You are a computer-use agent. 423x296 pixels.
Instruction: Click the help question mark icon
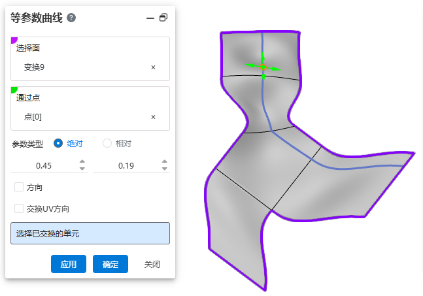coord(71,18)
